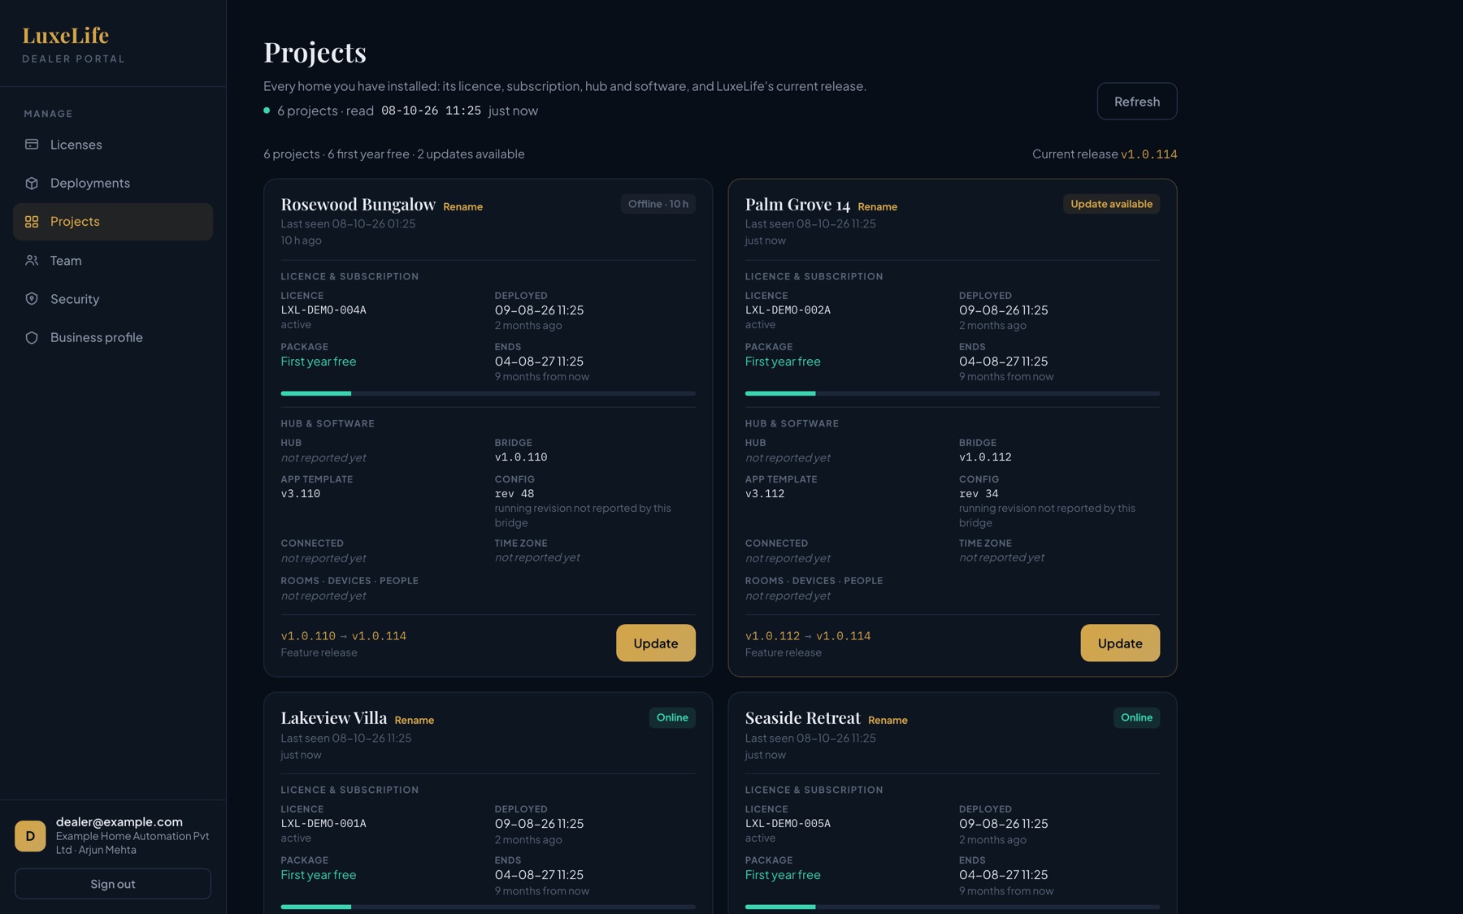
Task: Open the Team page
Action: pyautogui.click(x=113, y=261)
